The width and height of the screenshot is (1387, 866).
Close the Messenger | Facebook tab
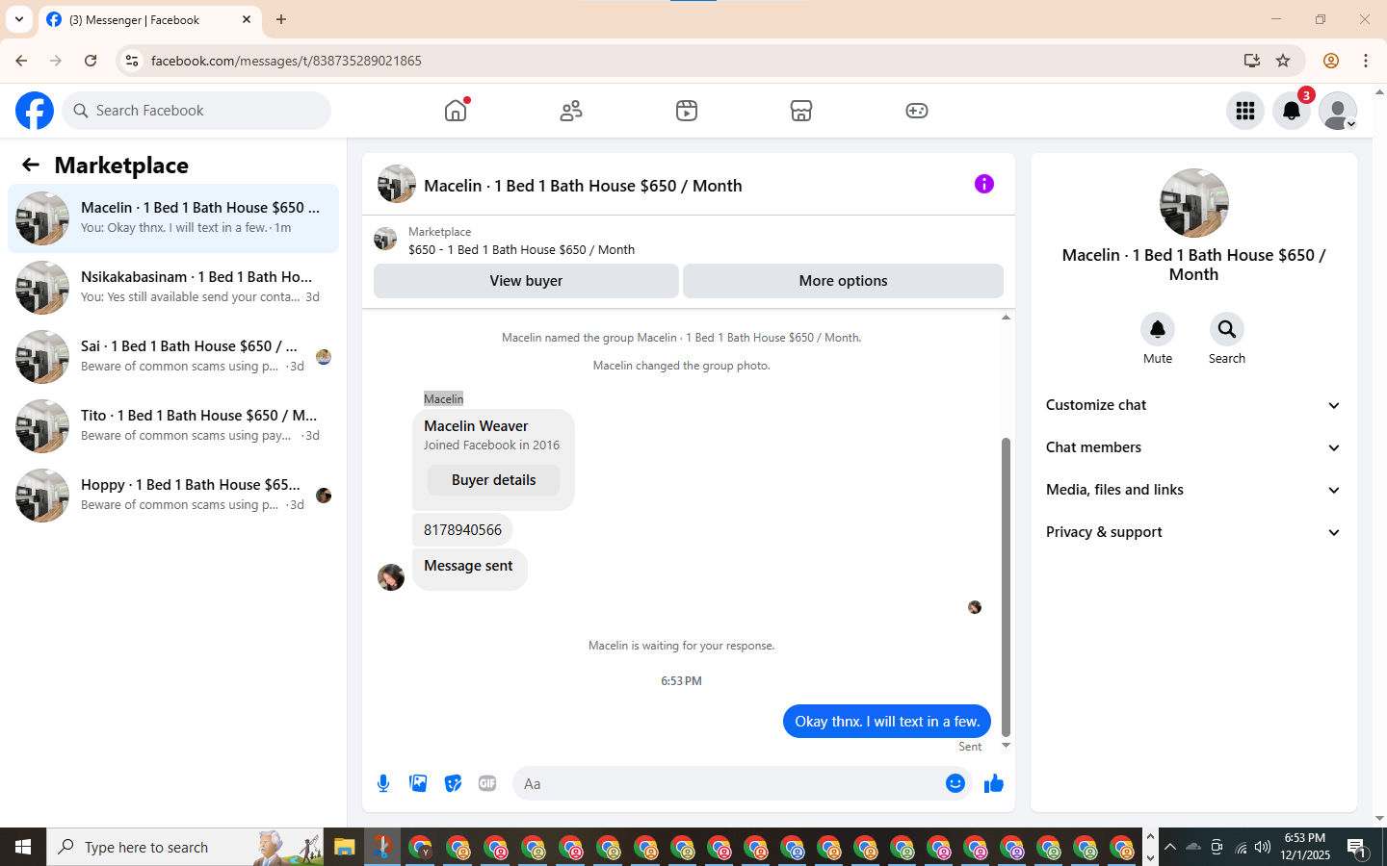[247, 19]
